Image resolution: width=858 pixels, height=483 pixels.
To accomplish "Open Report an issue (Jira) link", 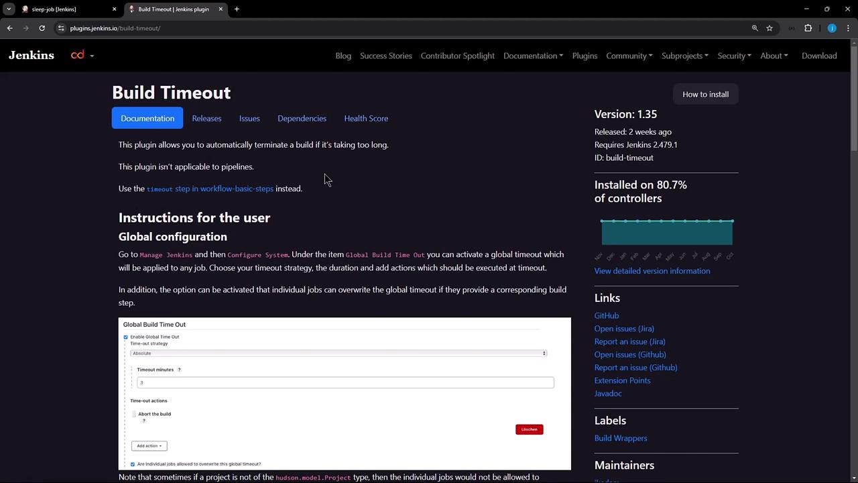I will click(x=630, y=341).
